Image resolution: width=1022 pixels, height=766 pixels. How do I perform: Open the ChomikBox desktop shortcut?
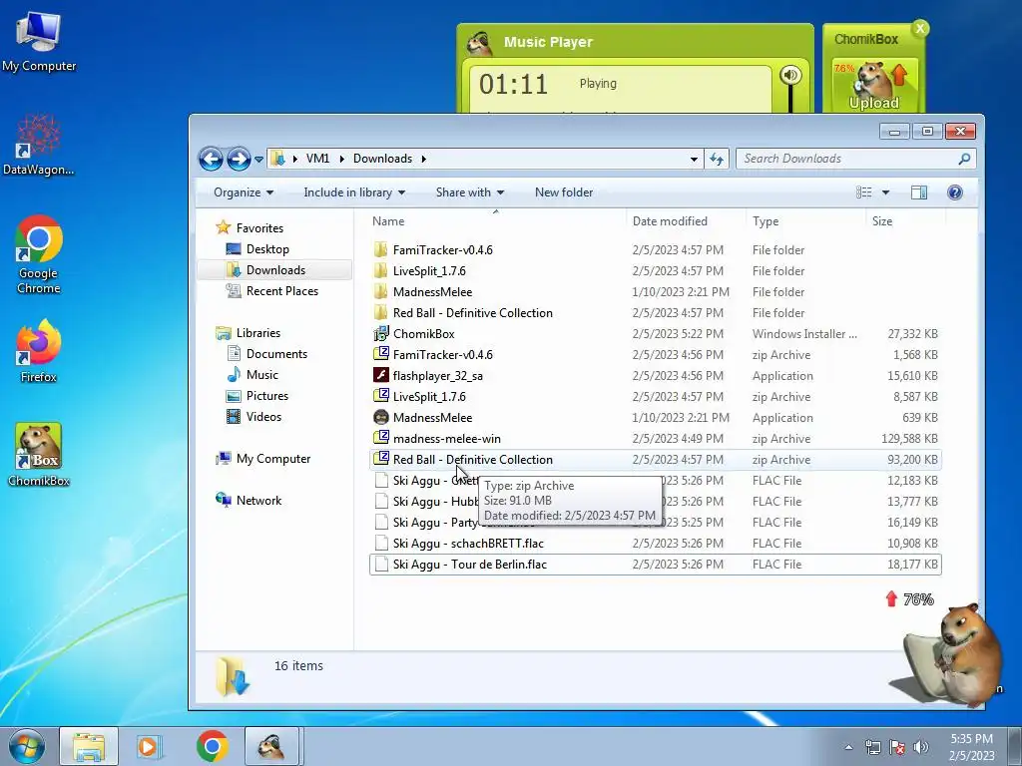[39, 455]
